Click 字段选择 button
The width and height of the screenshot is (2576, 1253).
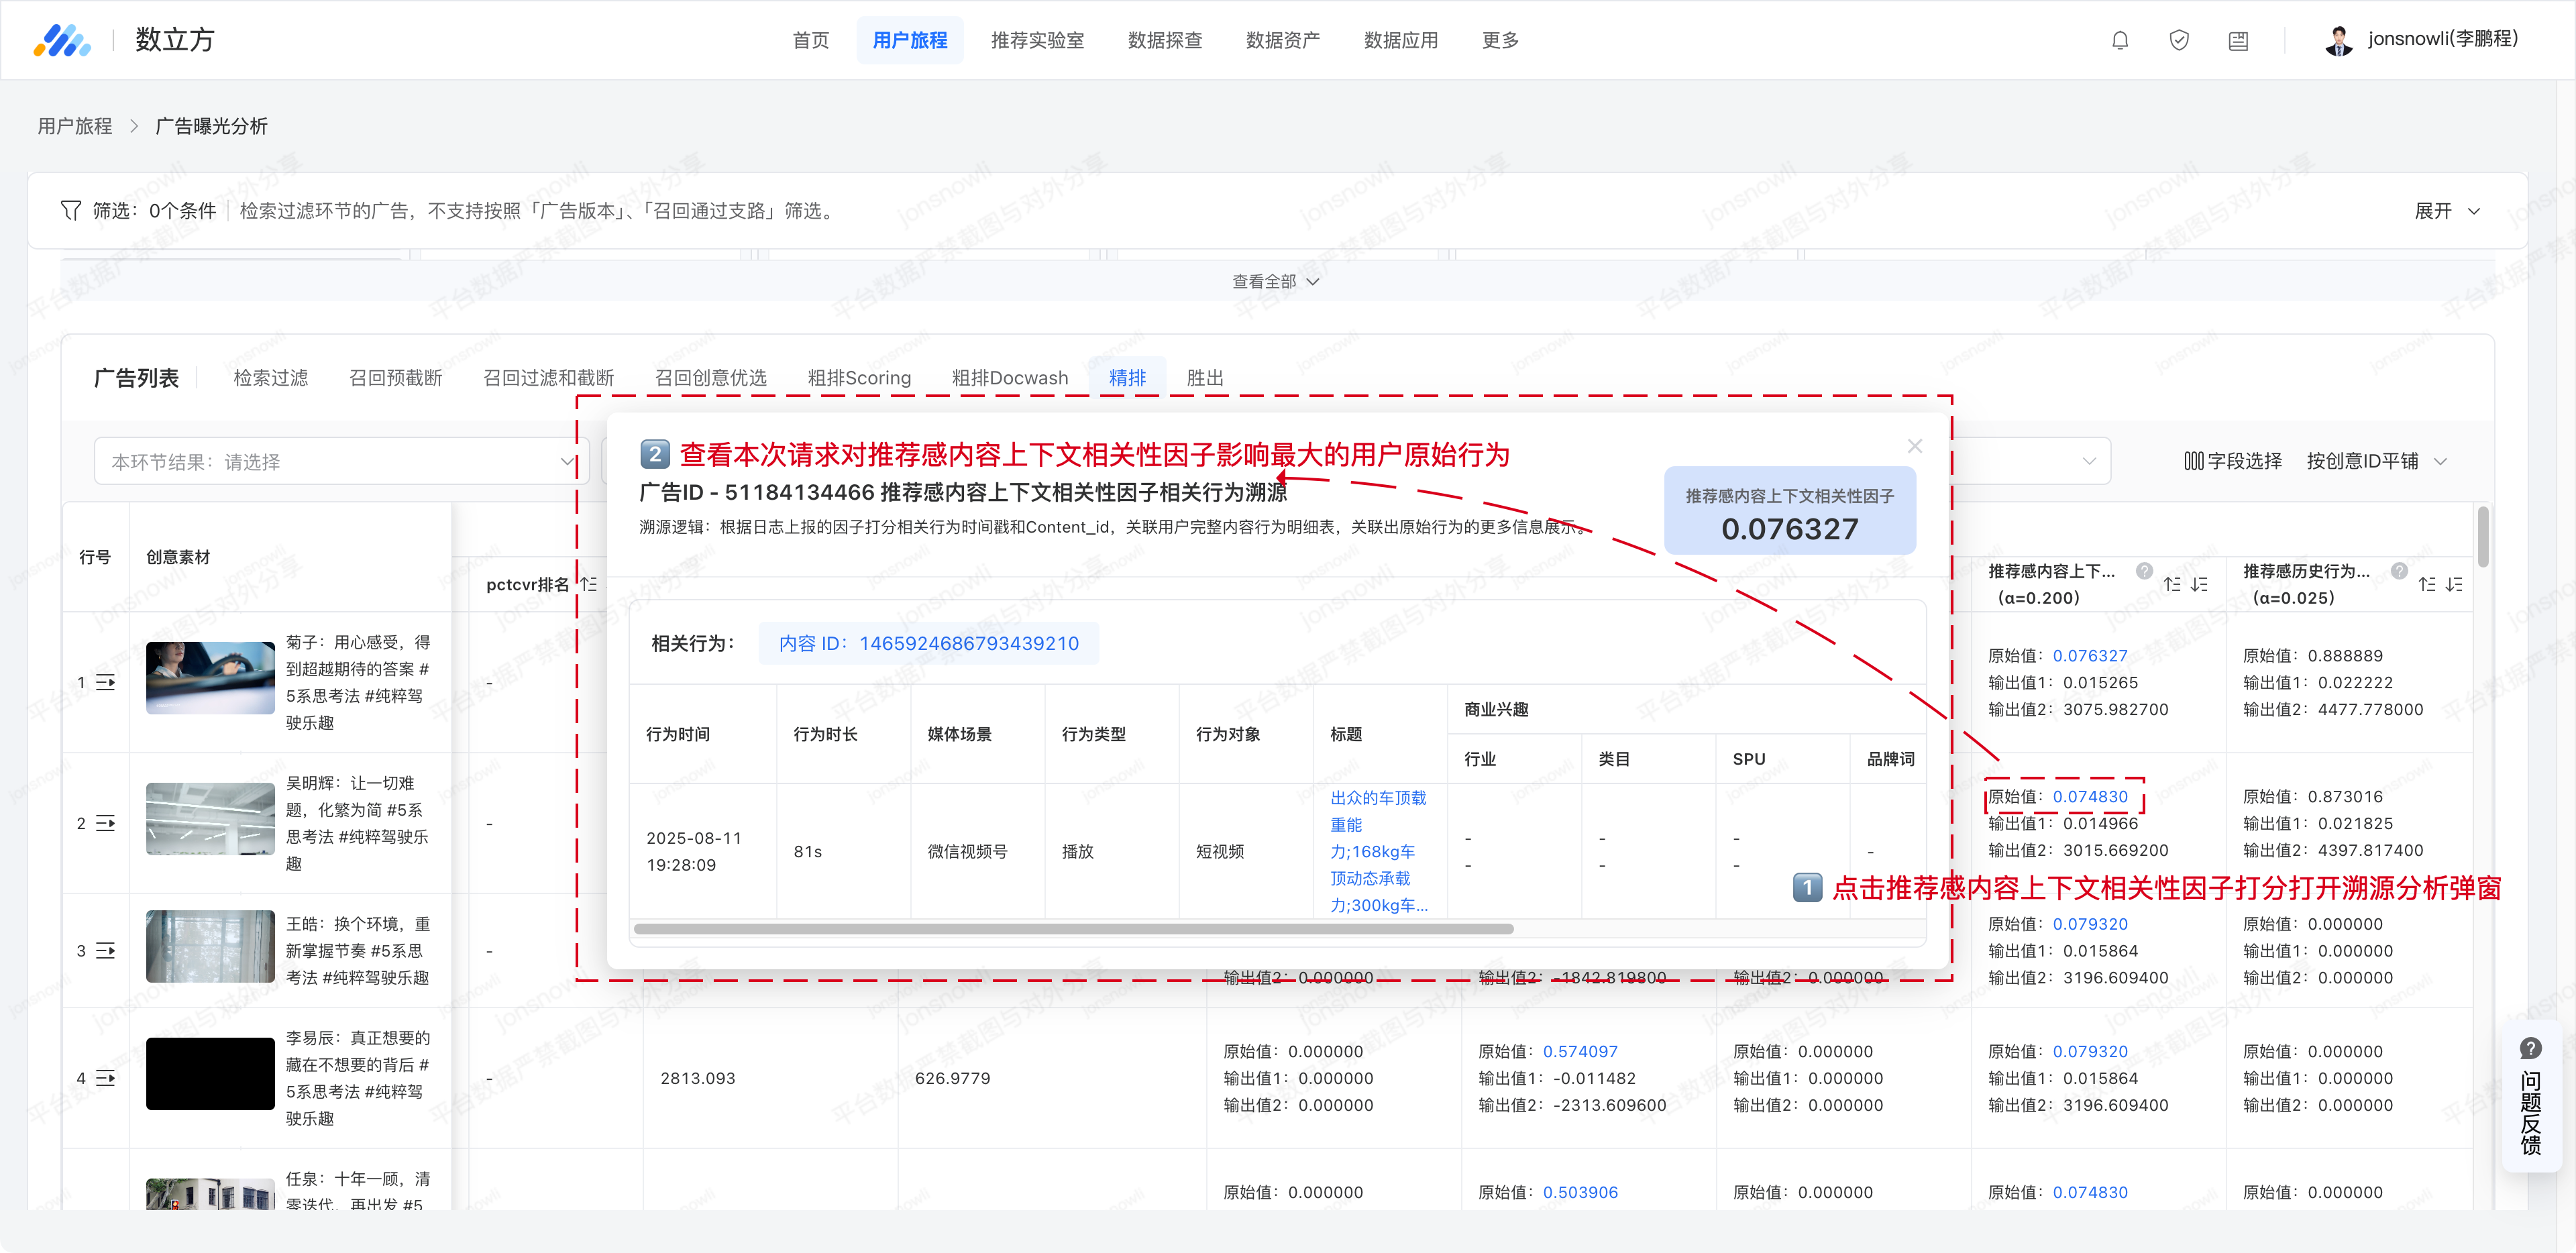[x=2232, y=461]
